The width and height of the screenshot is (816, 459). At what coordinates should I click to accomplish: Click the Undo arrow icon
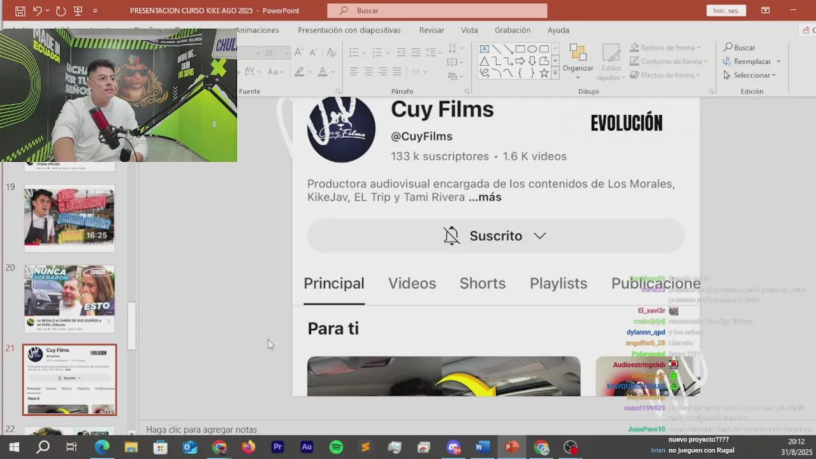tap(38, 11)
